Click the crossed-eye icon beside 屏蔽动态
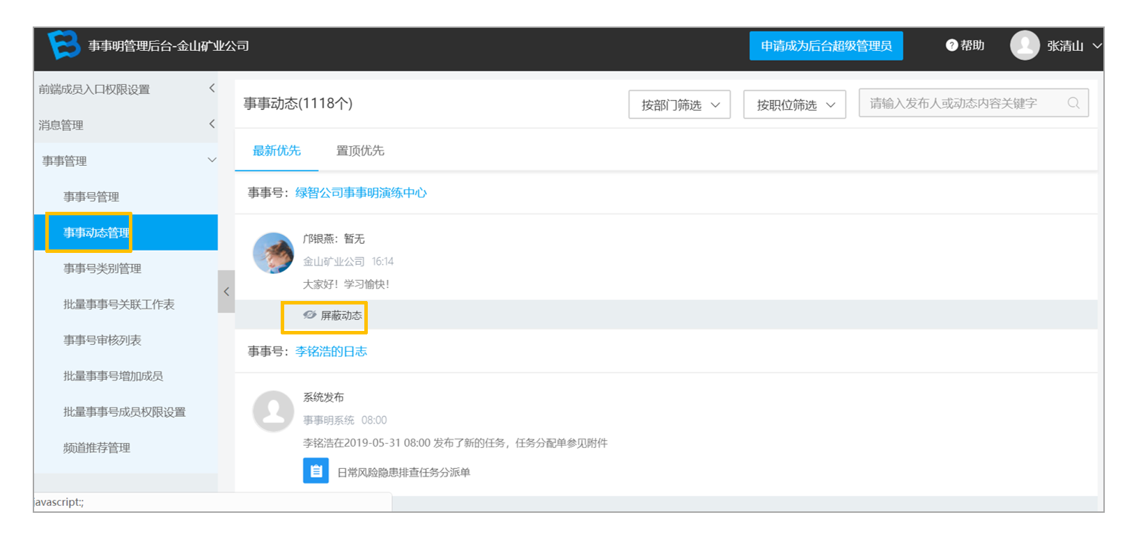This screenshot has height=533, width=1141. click(x=309, y=315)
